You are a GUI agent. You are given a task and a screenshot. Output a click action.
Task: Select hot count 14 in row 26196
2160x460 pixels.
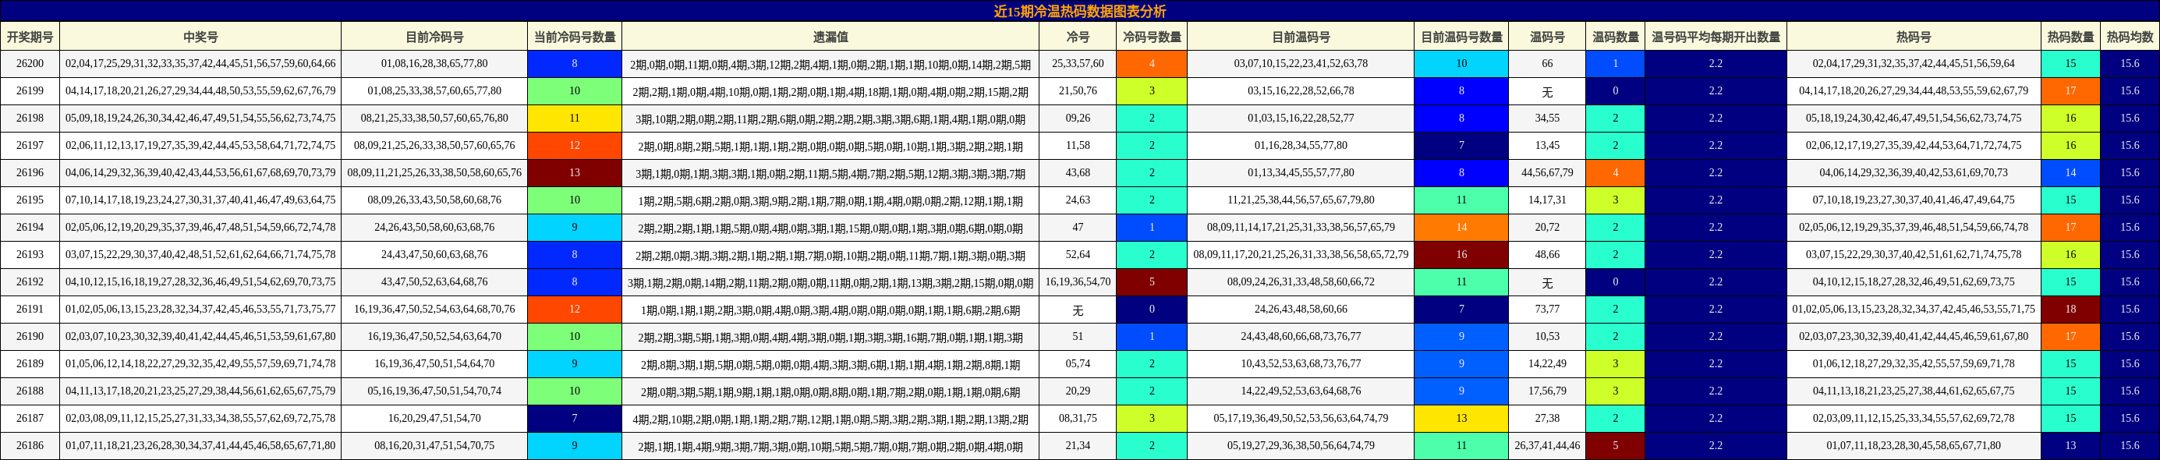pyautogui.click(x=2070, y=172)
